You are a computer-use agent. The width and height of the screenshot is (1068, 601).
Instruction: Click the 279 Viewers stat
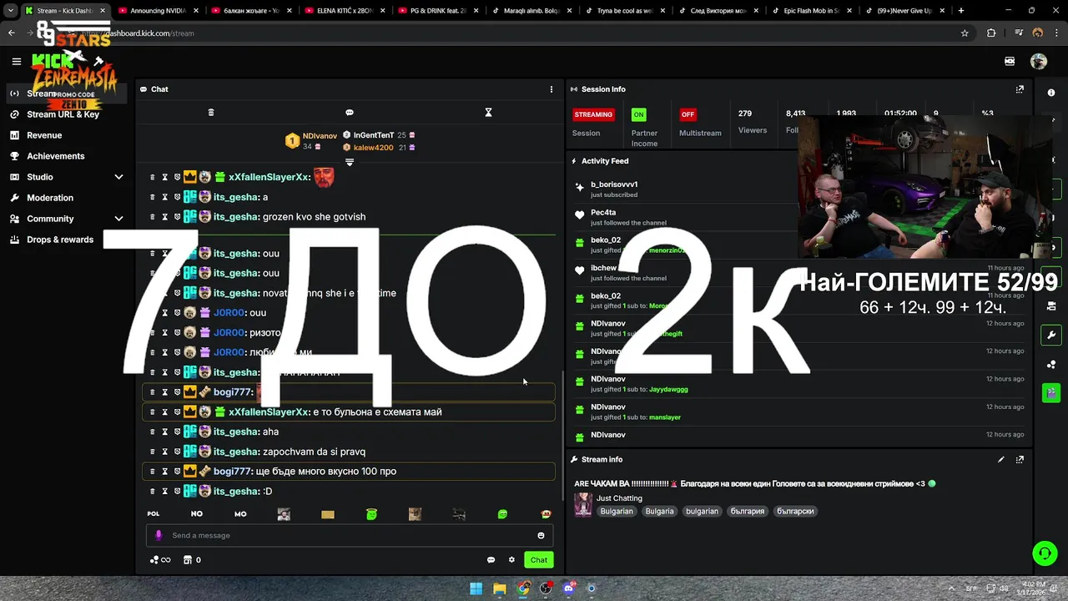752,122
